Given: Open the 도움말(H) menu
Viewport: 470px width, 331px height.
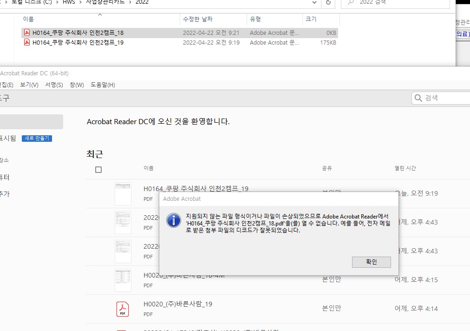Looking at the screenshot, I should click(103, 85).
